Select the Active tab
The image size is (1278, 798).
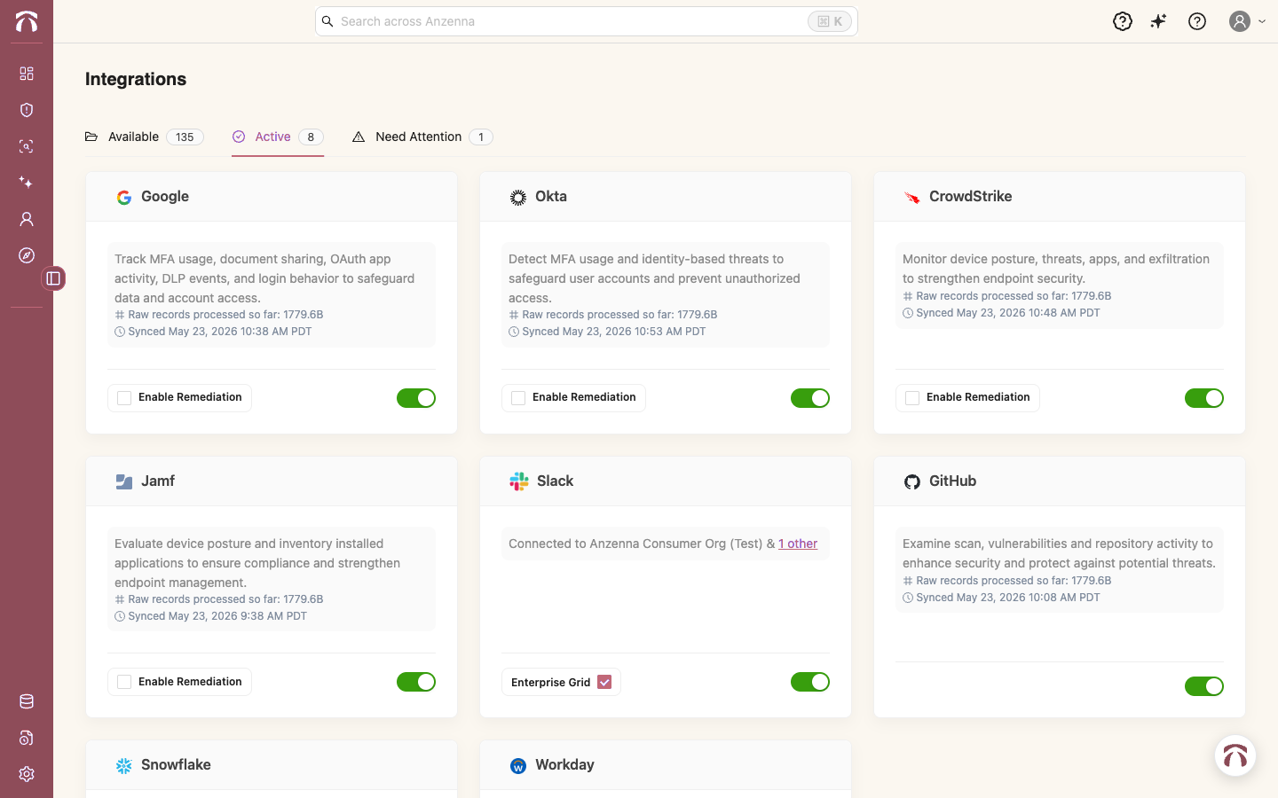point(278,137)
